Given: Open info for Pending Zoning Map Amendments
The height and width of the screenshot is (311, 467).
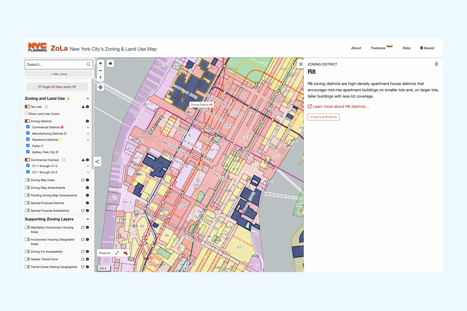Looking at the screenshot, I should tap(88, 195).
